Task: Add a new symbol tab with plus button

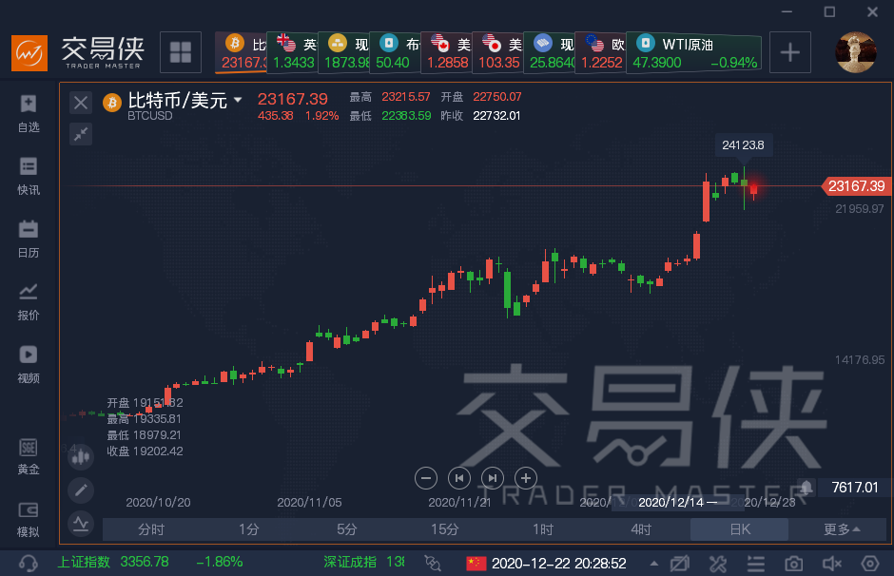Action: [x=790, y=52]
